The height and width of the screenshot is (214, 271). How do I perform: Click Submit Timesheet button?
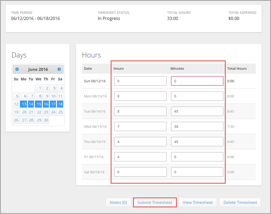pos(155,202)
